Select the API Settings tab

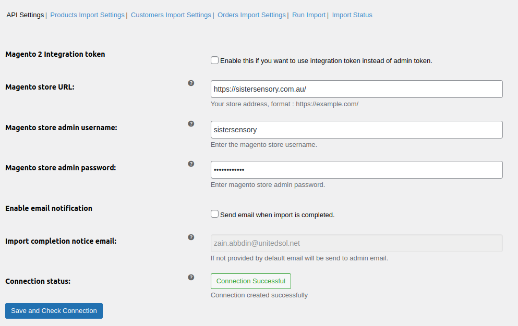[x=25, y=15]
